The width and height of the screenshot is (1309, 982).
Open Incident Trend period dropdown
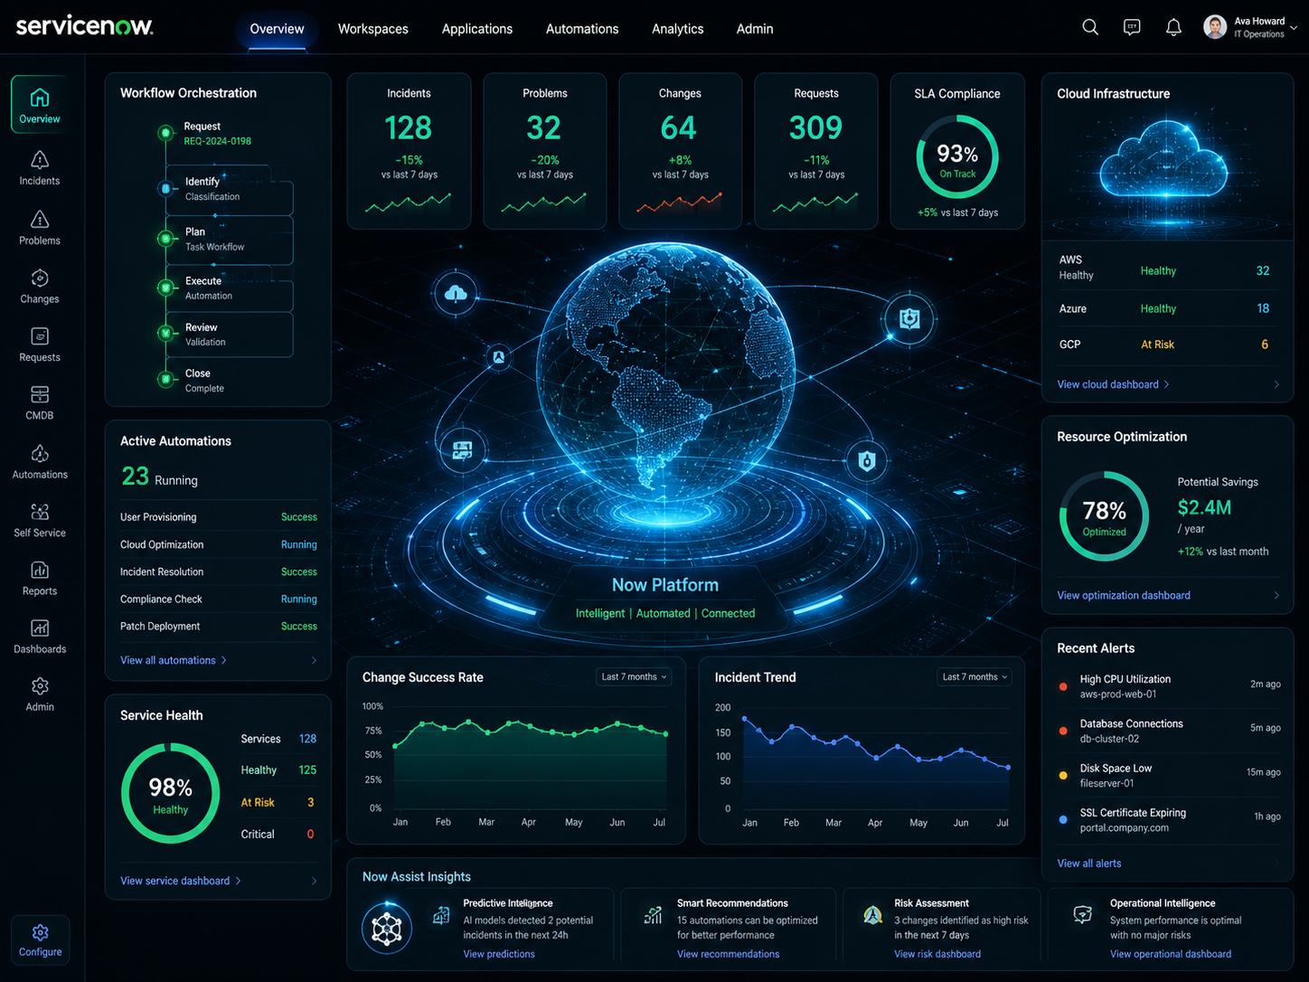point(975,676)
